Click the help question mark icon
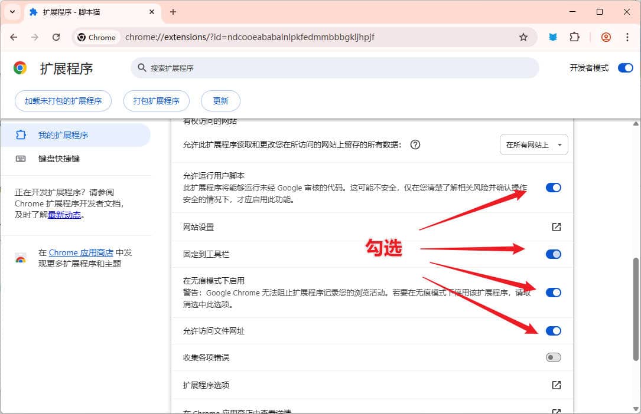This screenshot has width=641, height=414. (415, 144)
